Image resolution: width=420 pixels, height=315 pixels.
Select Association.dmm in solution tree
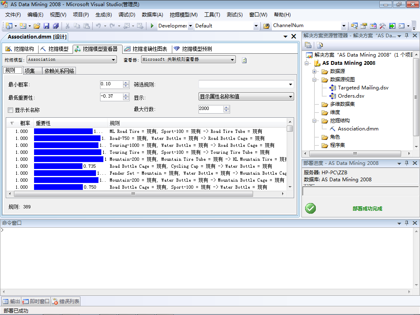(x=358, y=129)
